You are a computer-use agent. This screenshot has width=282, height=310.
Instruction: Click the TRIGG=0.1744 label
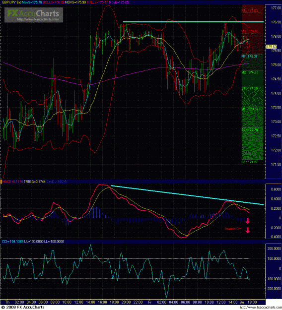coord(34,182)
